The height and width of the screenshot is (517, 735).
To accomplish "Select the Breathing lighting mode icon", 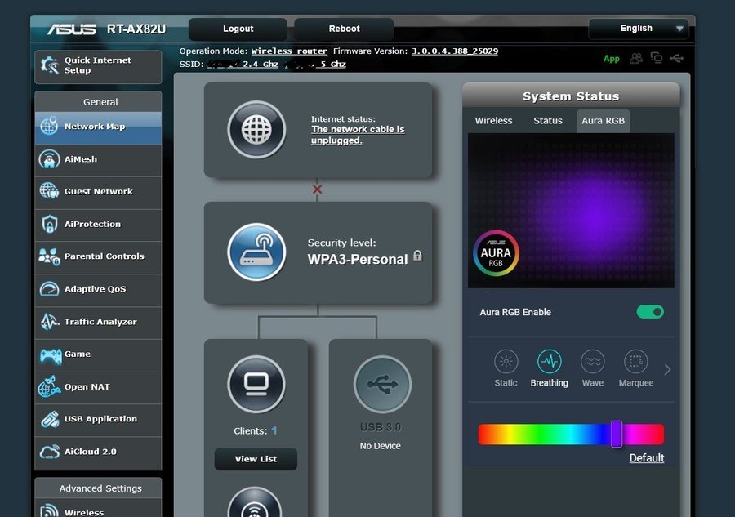I will click(549, 361).
